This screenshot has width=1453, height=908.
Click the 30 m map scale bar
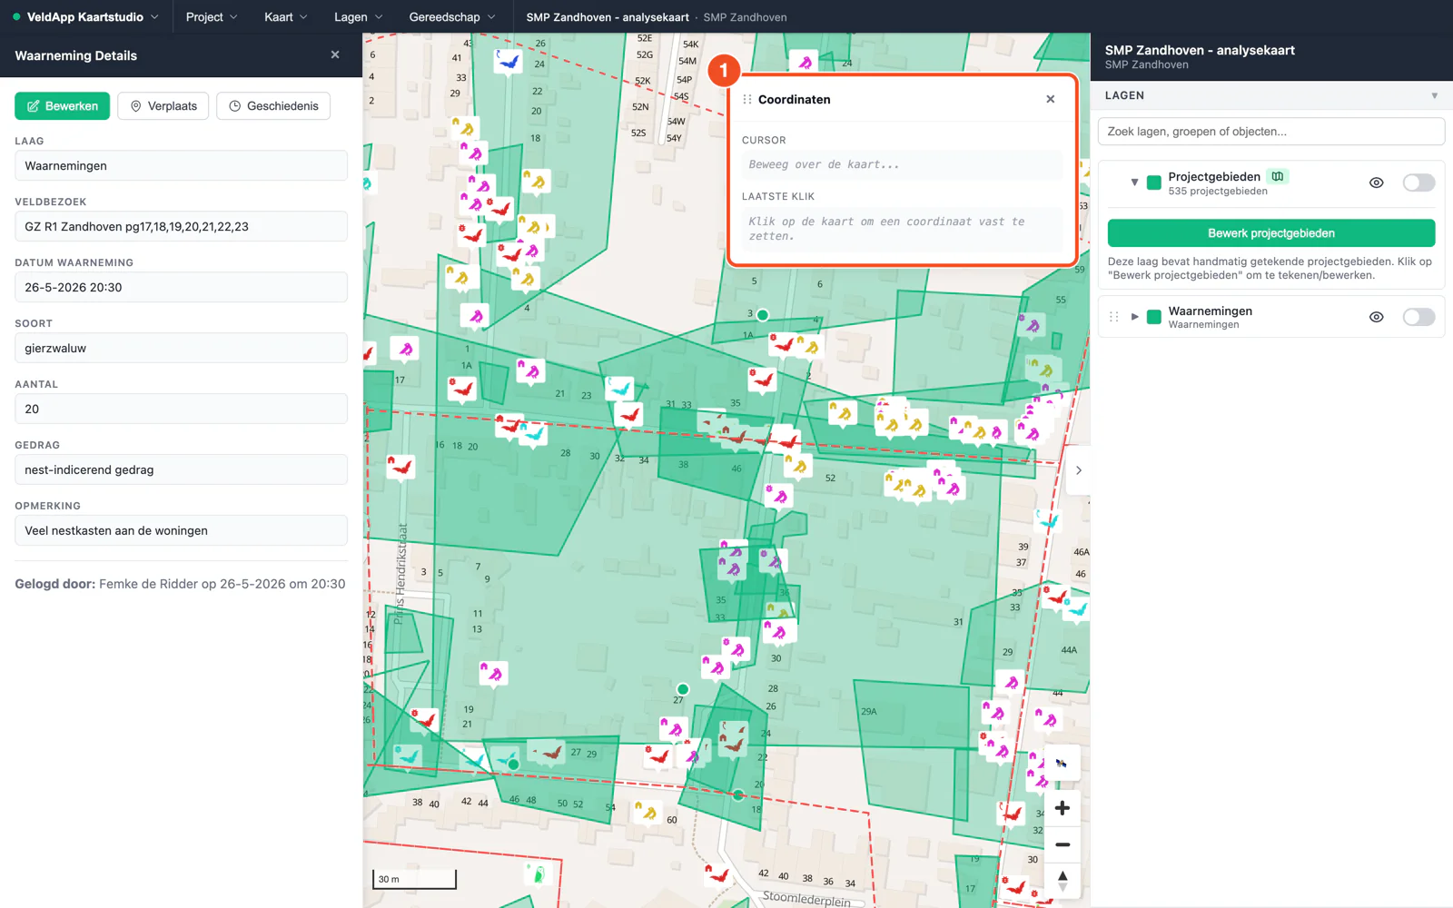(x=414, y=879)
